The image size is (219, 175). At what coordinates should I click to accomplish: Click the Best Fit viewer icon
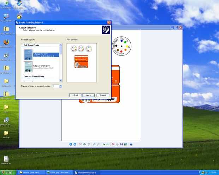tap(80, 144)
